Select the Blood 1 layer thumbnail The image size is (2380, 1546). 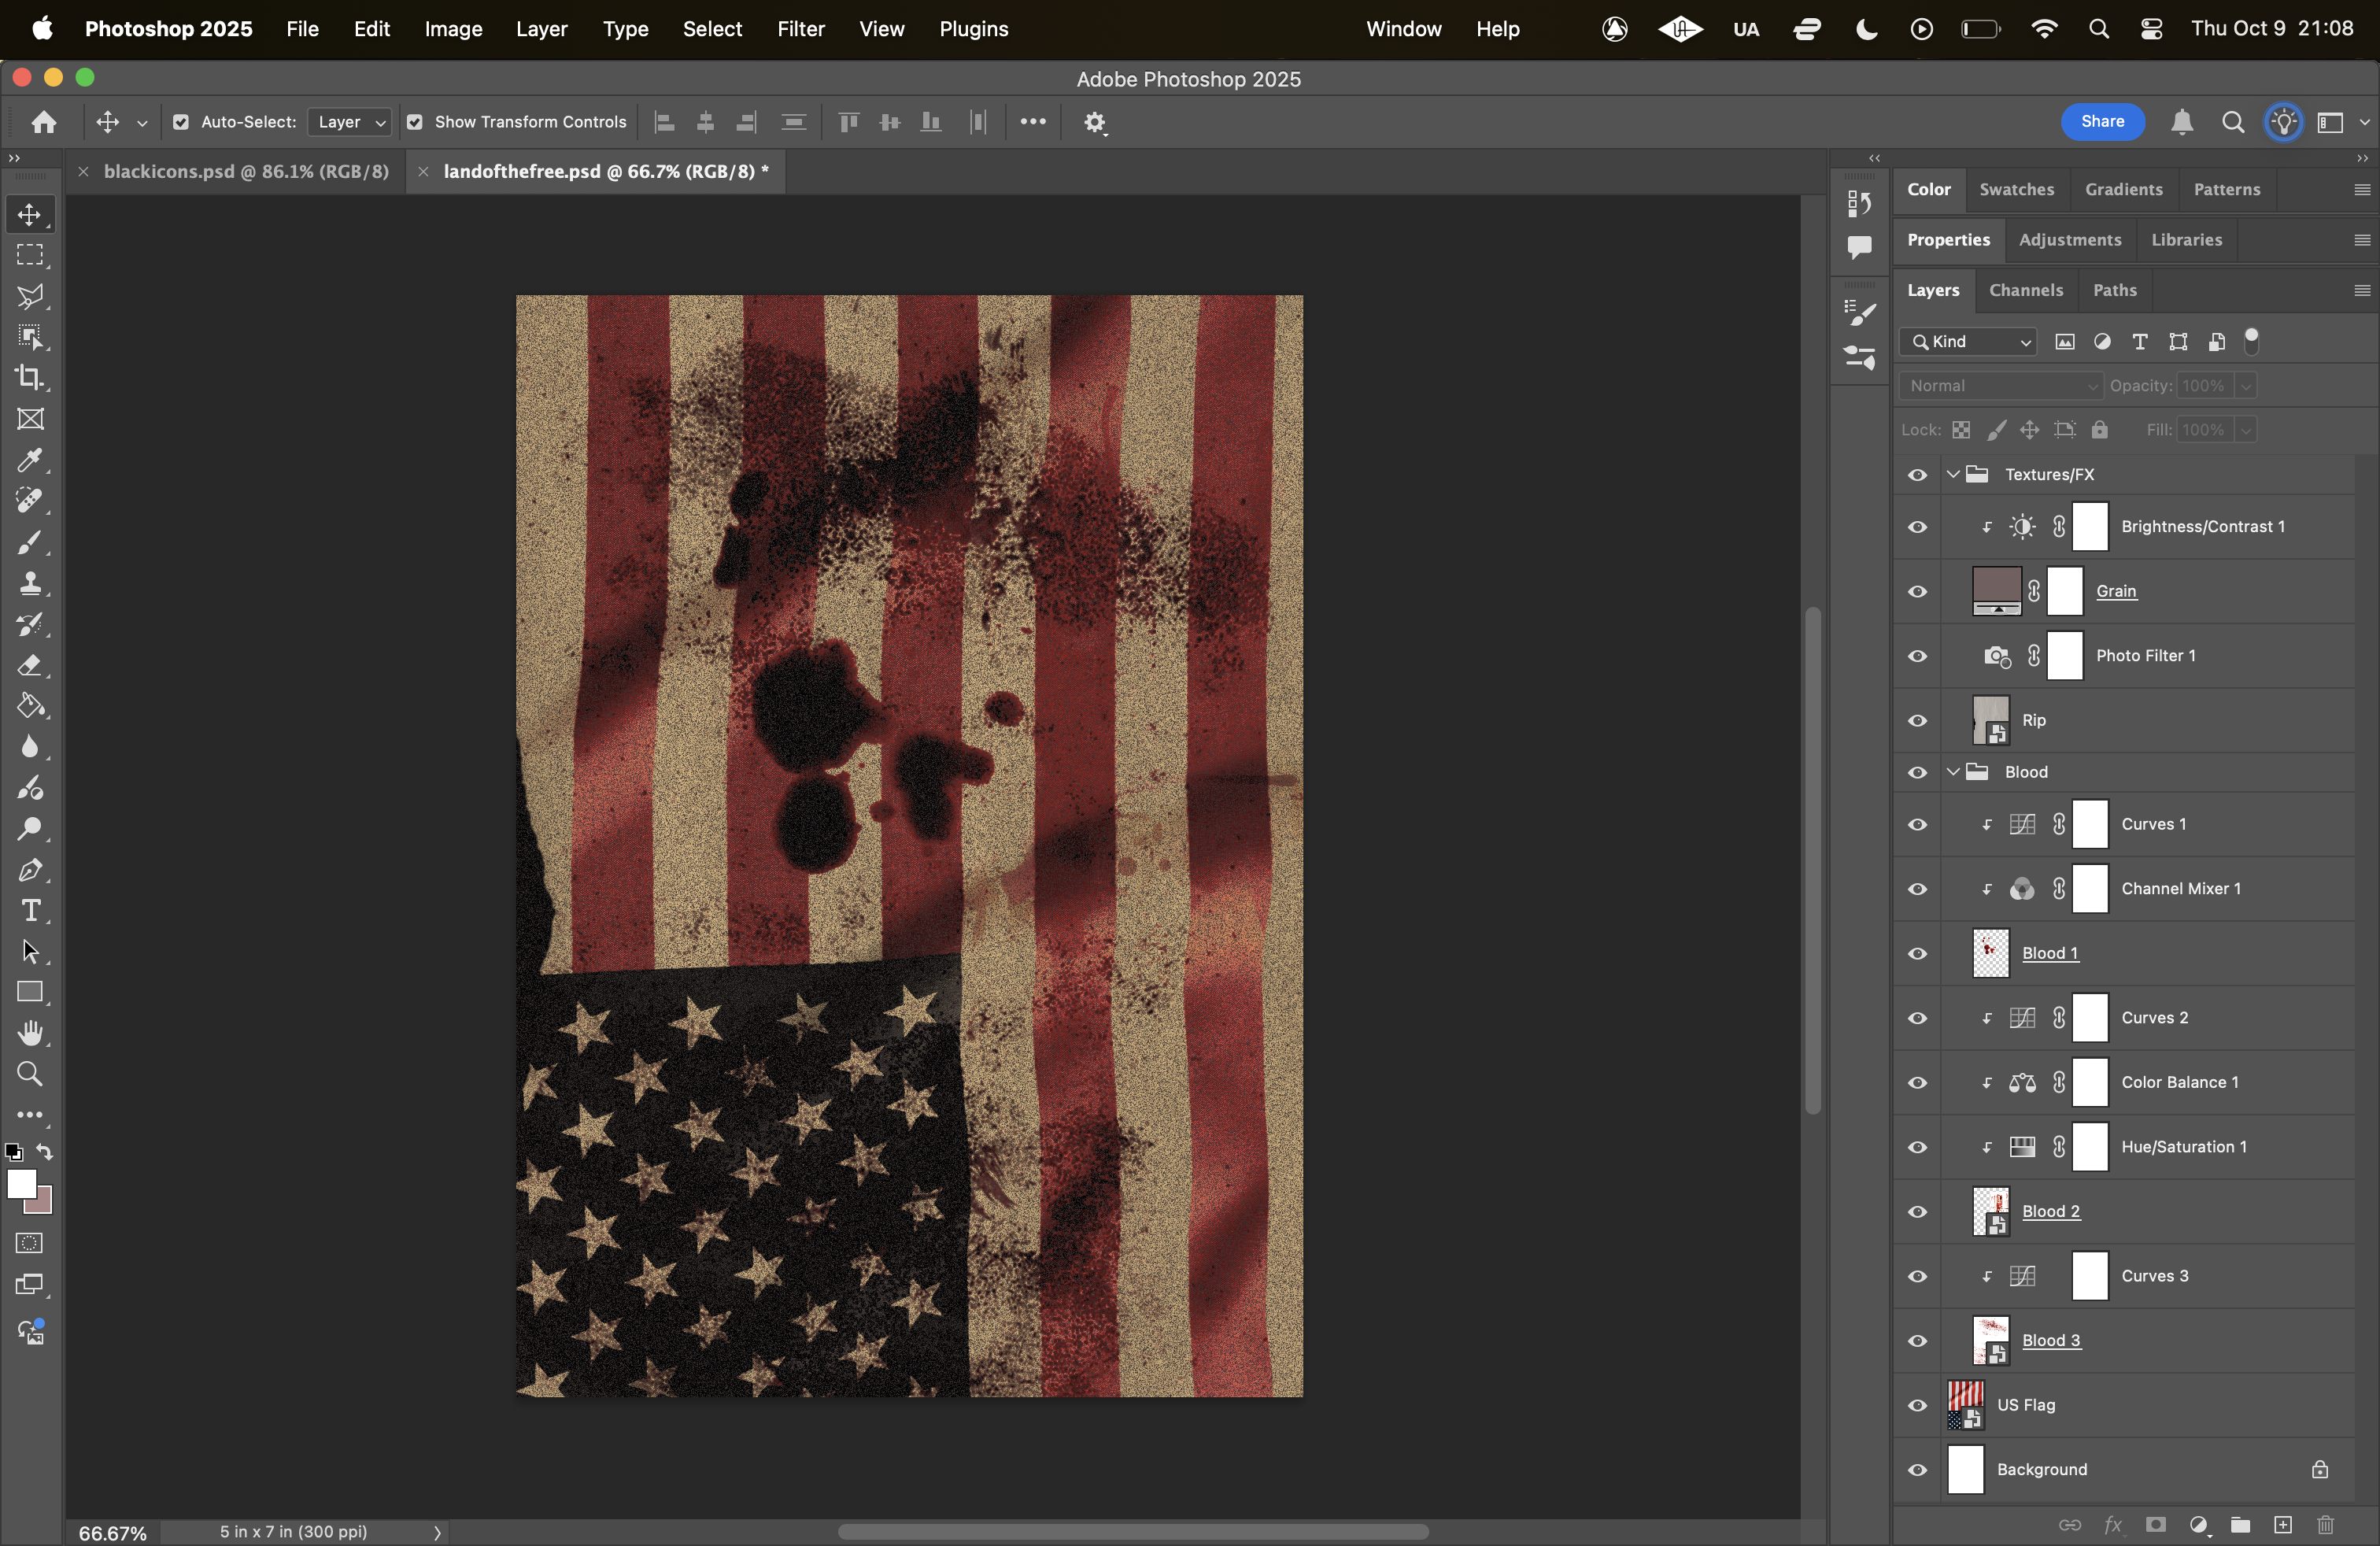(1989, 953)
